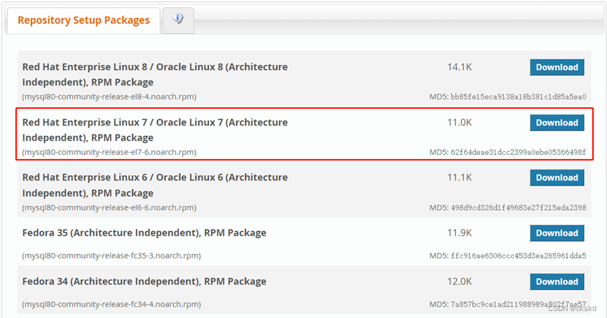Download the Red Hat Enterprise Linux 6 package

coord(556,178)
